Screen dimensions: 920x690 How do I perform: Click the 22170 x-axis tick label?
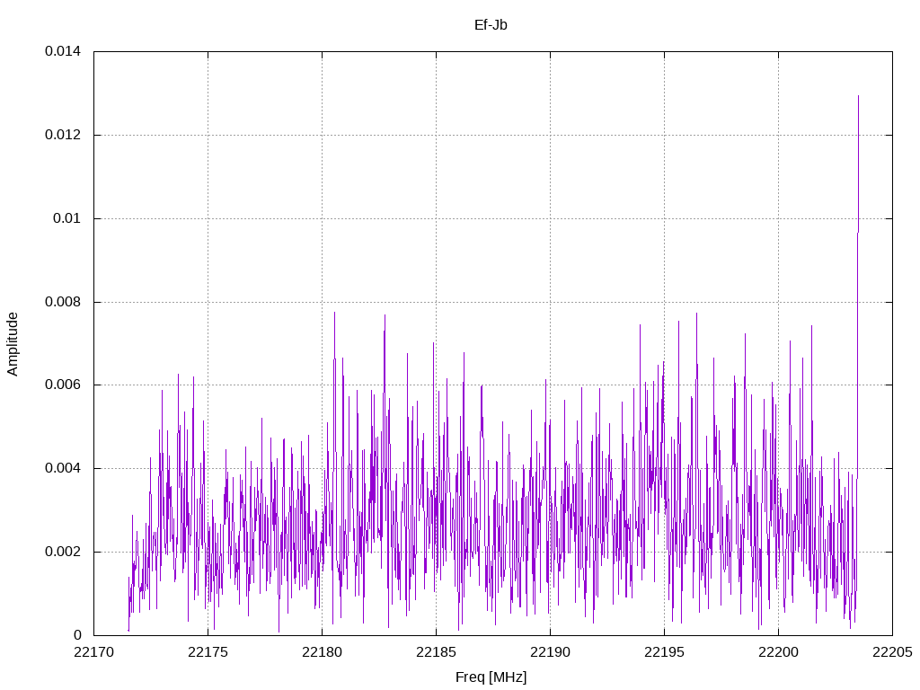(93, 652)
